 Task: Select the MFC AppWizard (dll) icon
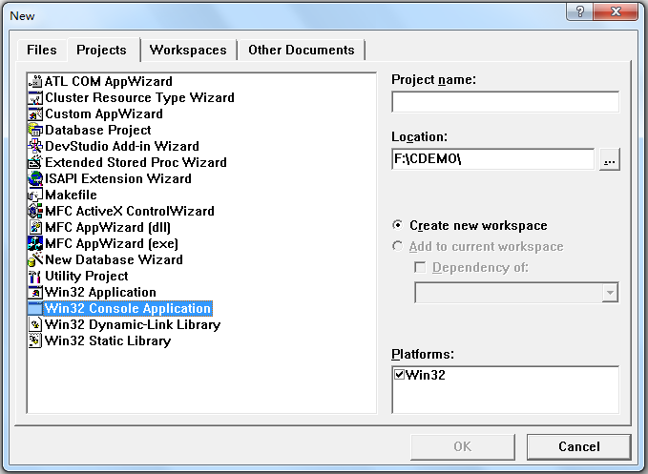point(35,227)
